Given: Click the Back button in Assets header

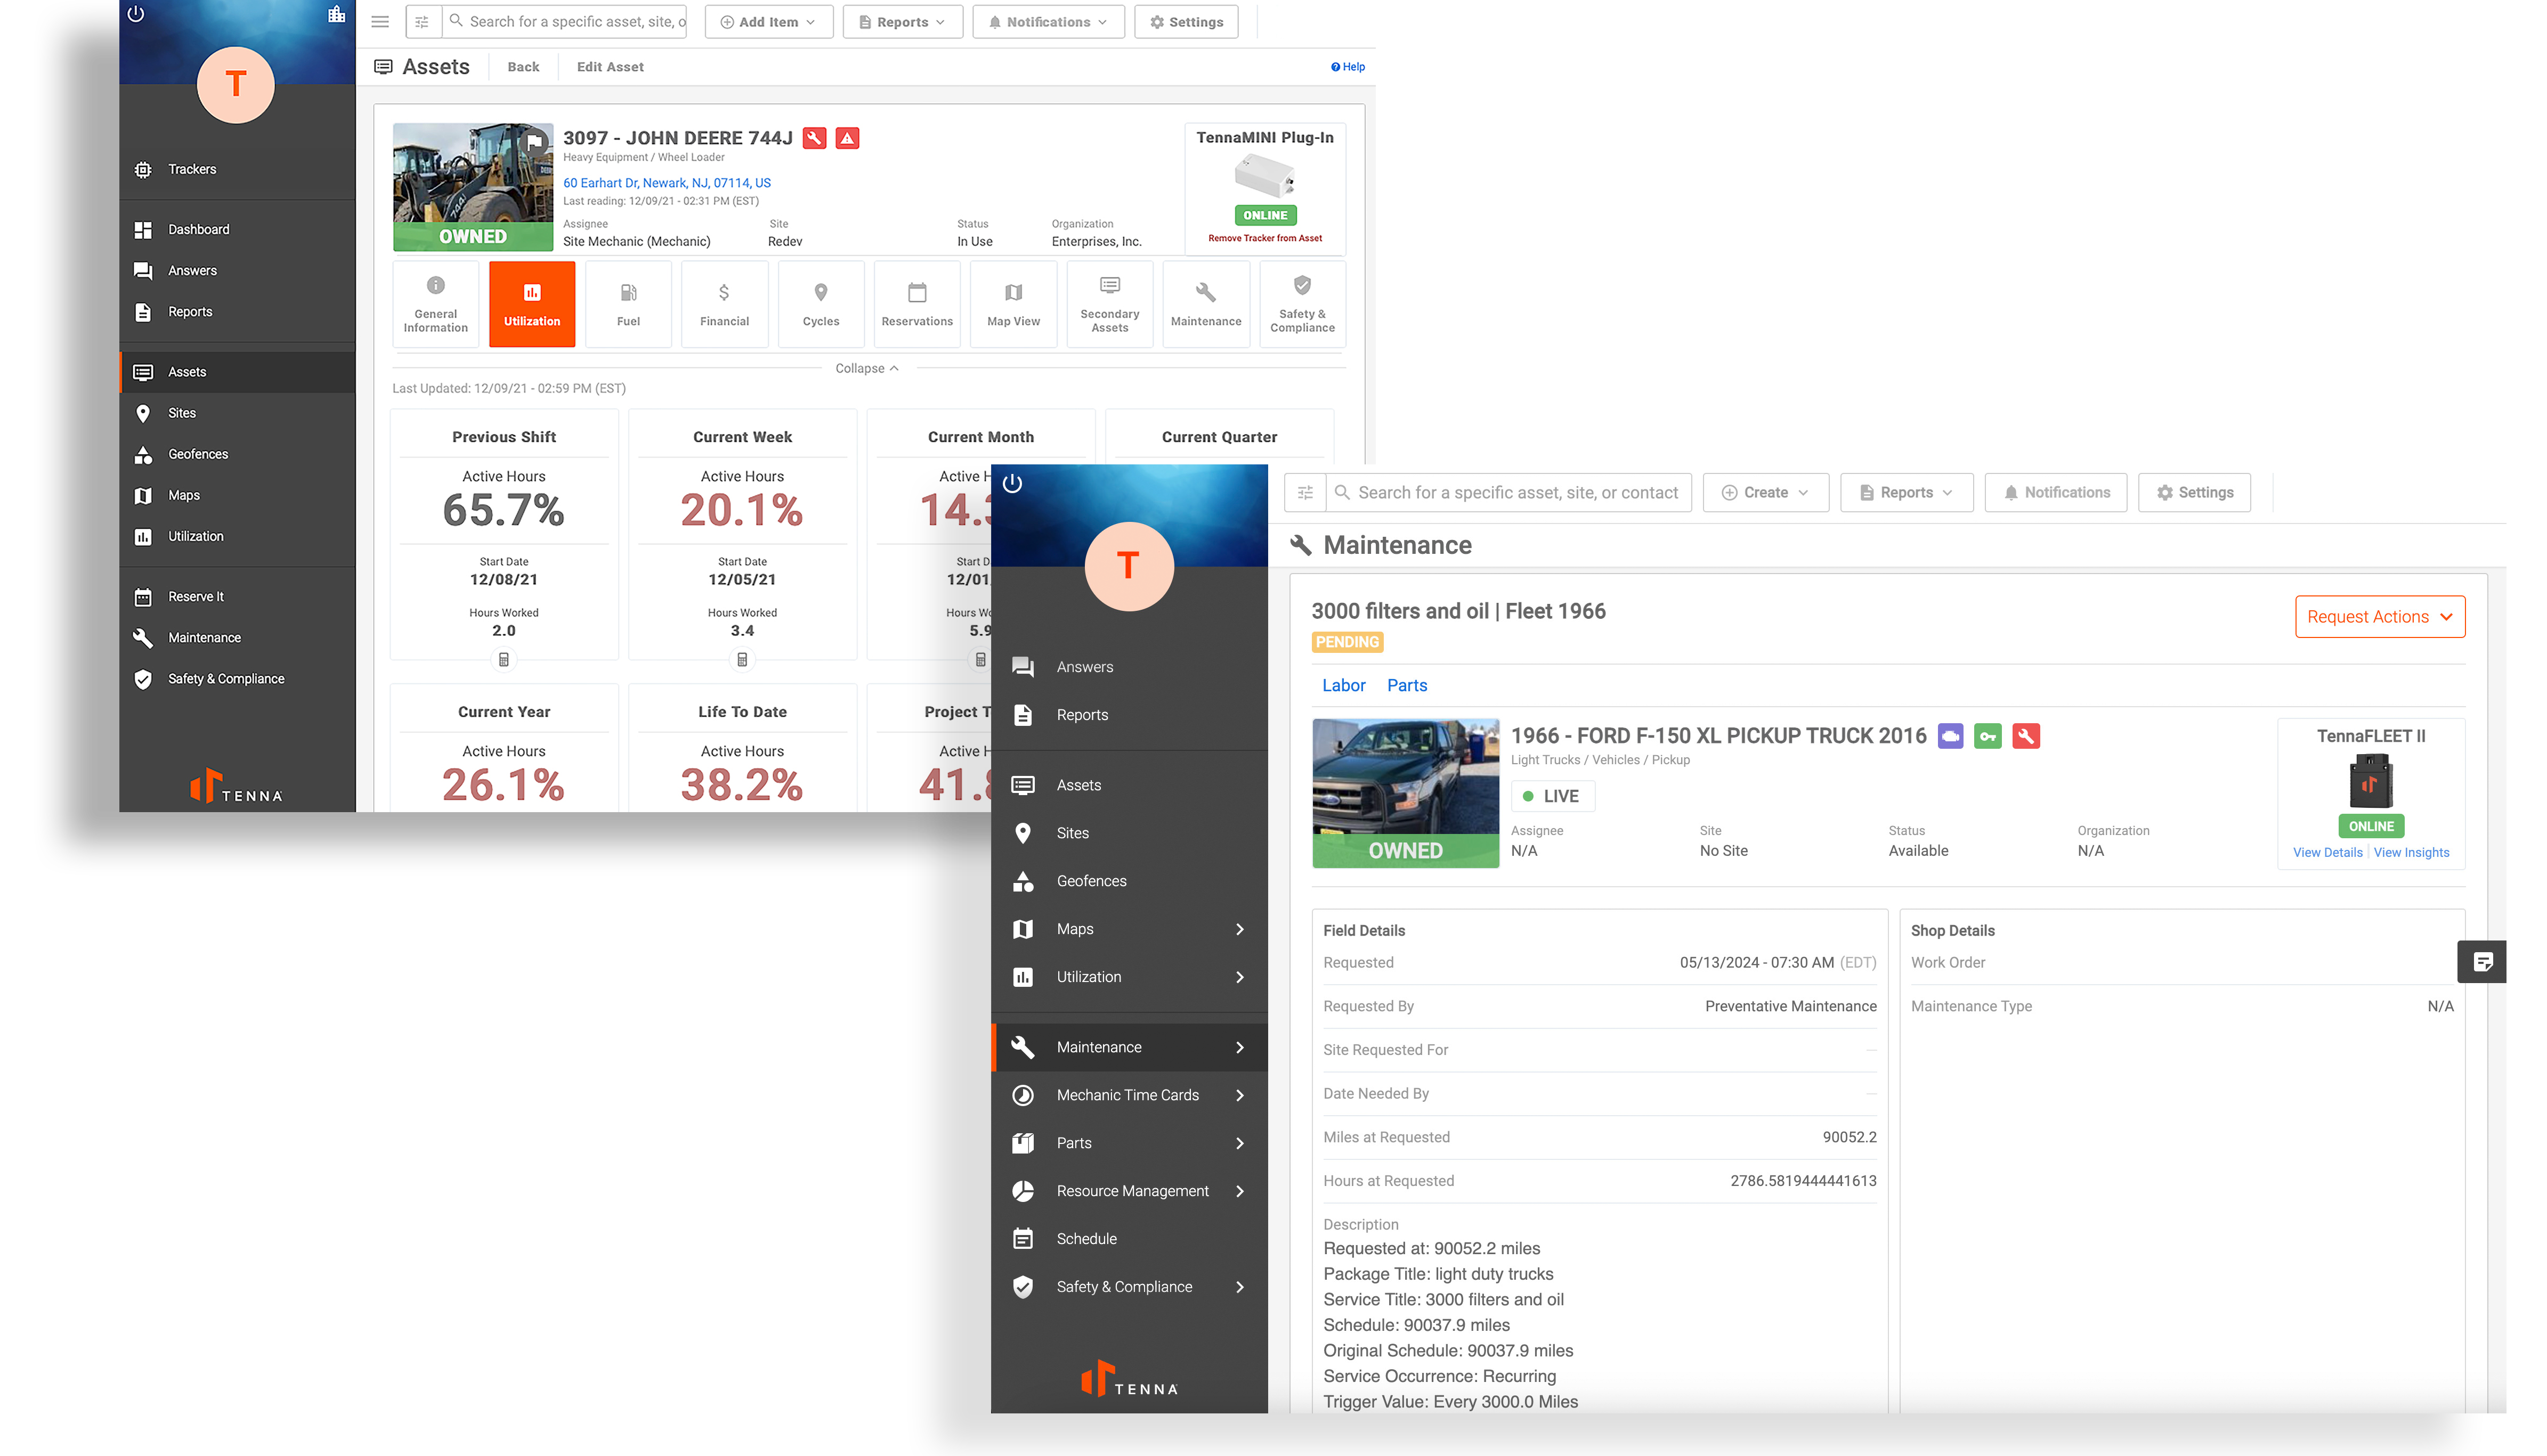Looking at the screenshot, I should 523,67.
